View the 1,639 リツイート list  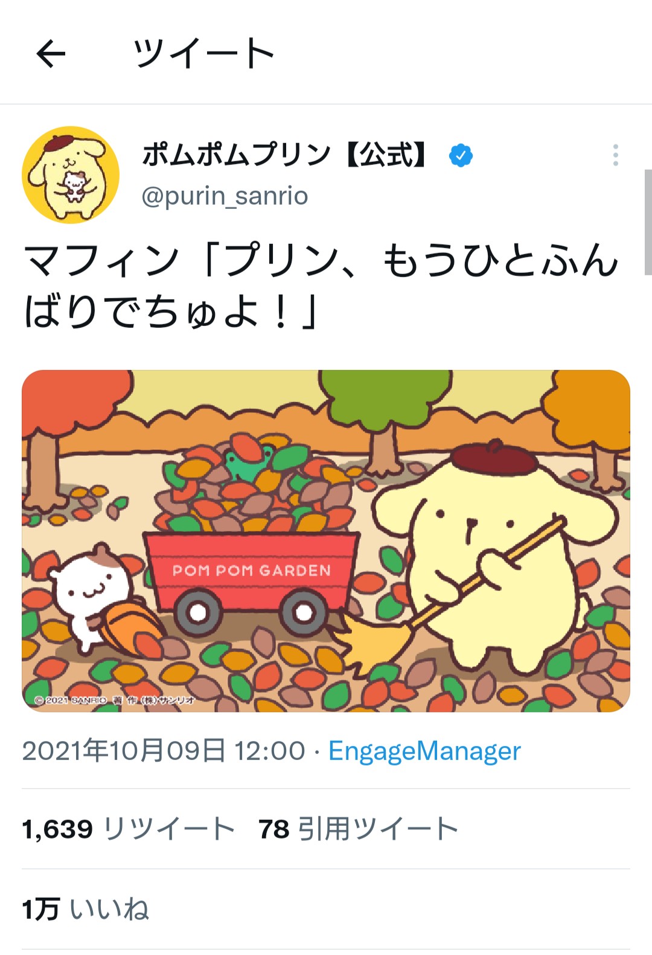129,829
